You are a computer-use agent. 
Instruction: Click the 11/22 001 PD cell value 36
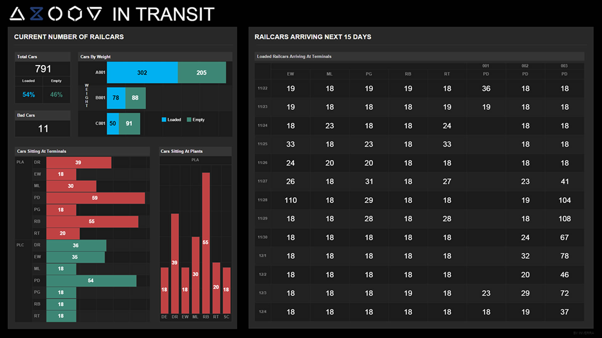[486, 89]
